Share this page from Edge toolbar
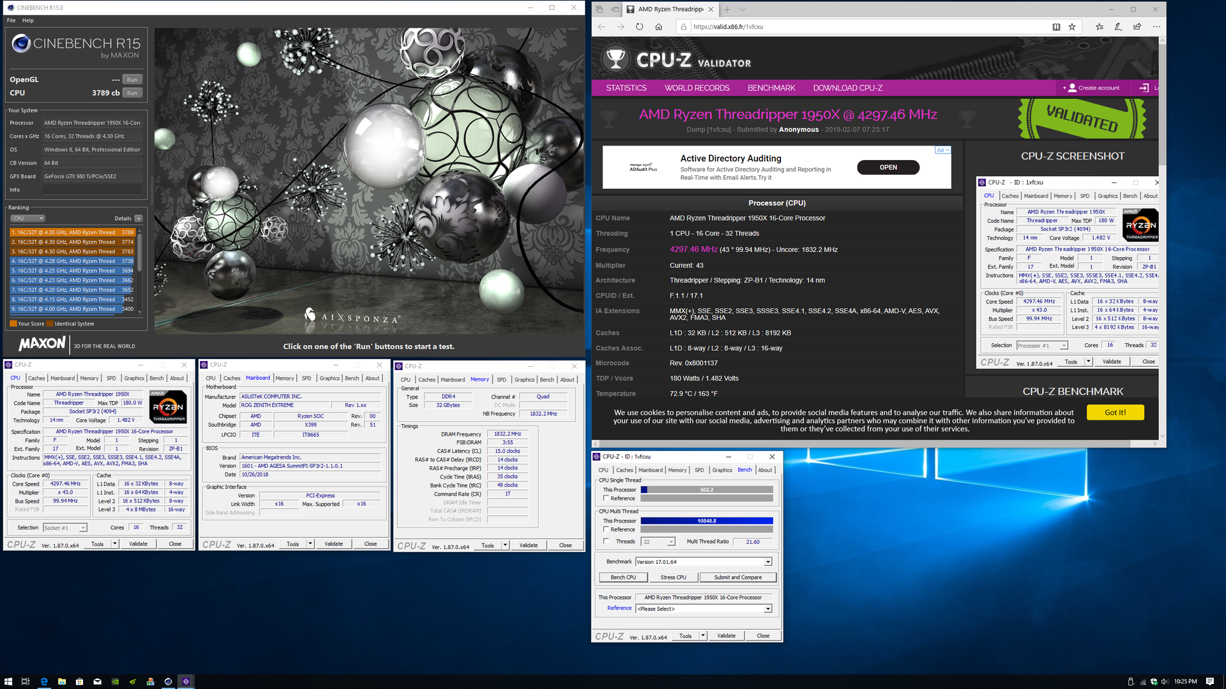The width and height of the screenshot is (1226, 689). pos(1137,27)
